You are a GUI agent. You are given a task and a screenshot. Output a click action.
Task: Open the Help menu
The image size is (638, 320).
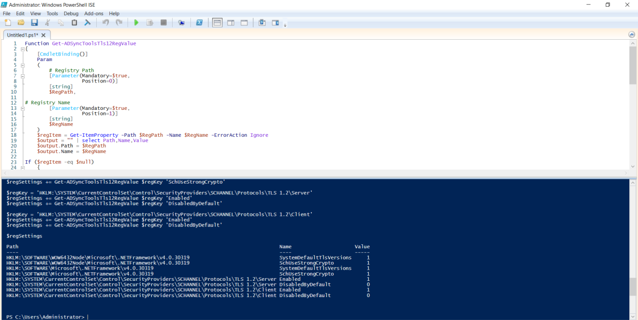(114, 13)
